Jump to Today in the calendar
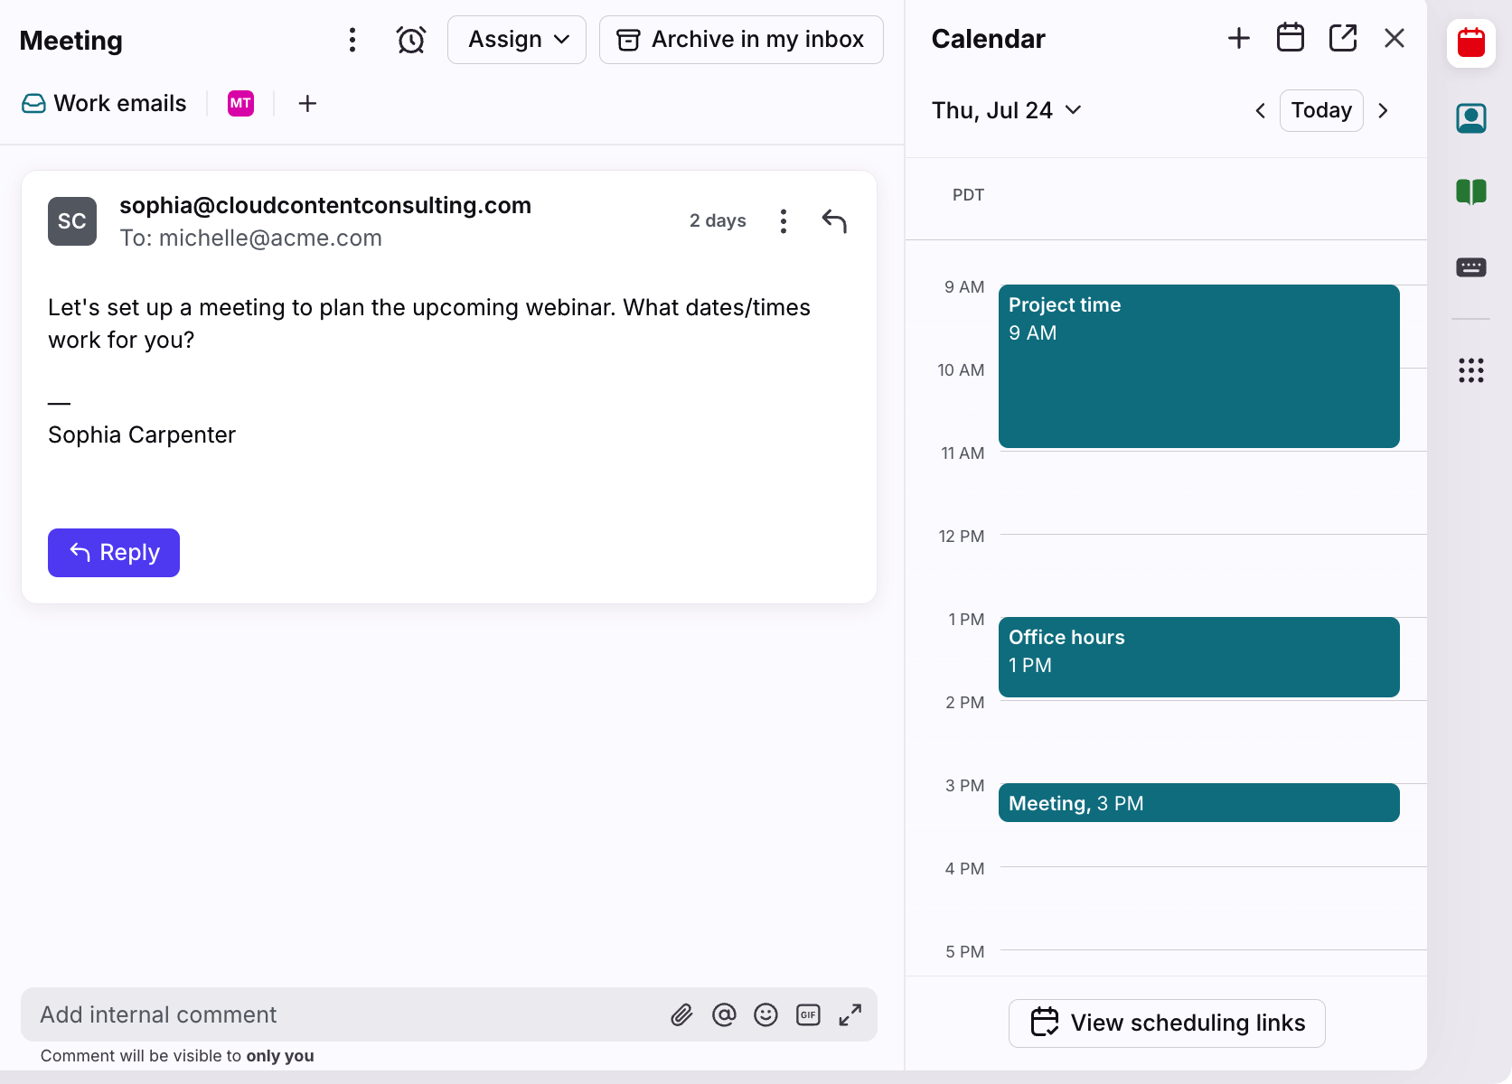This screenshot has height=1084, width=1512. (1321, 111)
